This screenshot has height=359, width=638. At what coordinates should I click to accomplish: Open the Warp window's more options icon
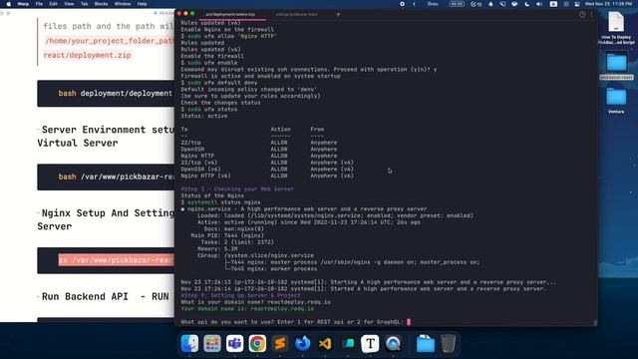pos(591,14)
